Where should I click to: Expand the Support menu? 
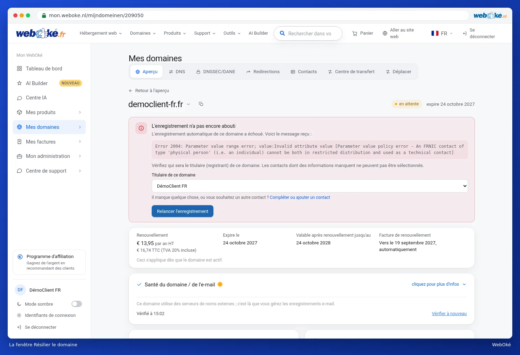[205, 33]
